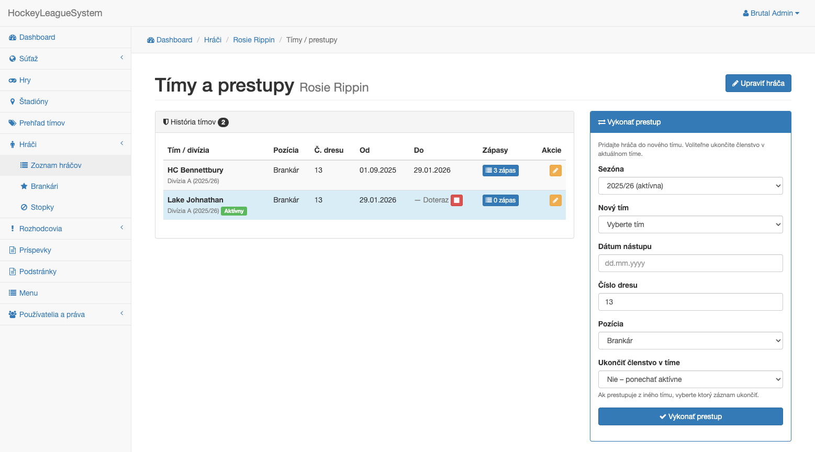Click the Rosie Rippin breadcrumb link
815x452 pixels.
pos(254,40)
